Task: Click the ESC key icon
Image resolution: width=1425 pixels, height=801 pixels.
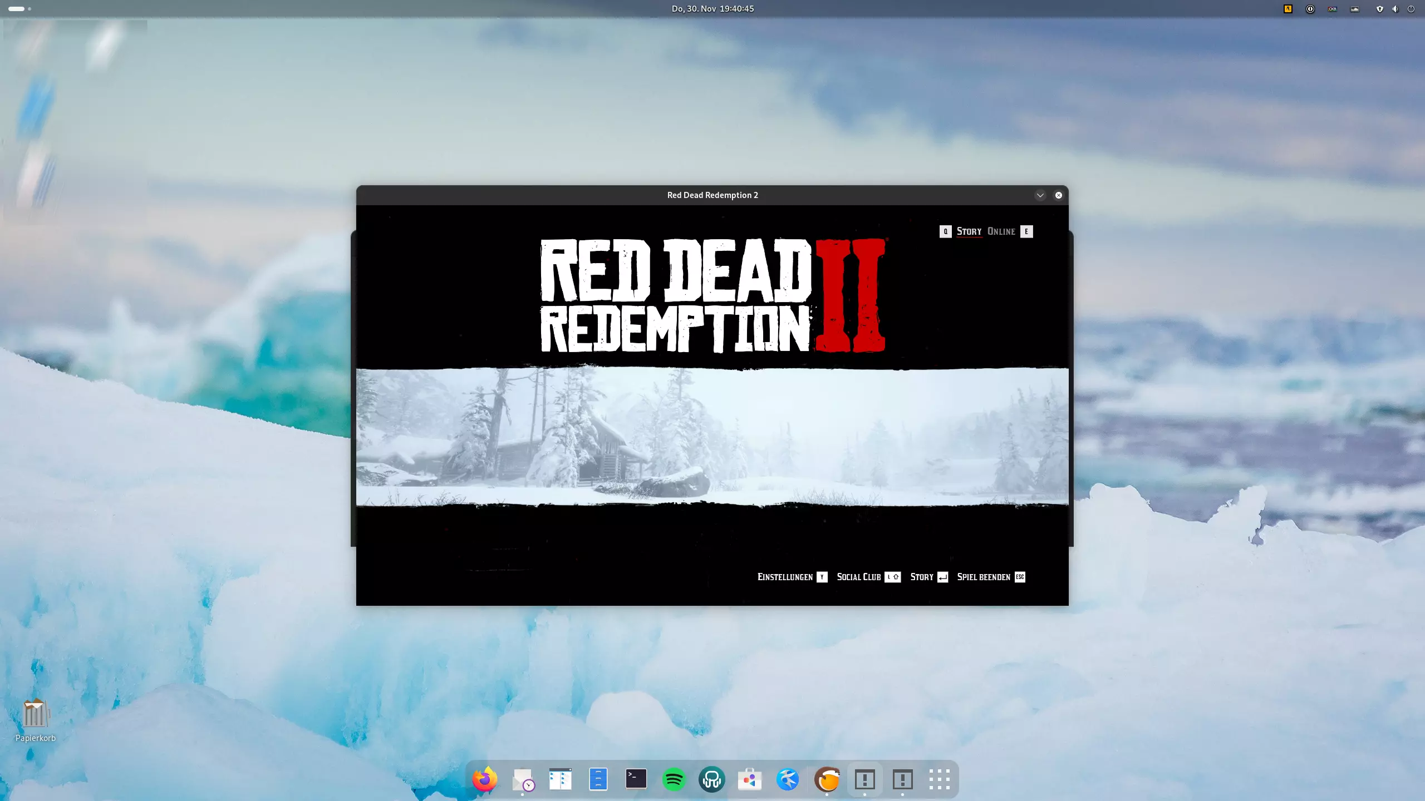Action: click(1020, 577)
